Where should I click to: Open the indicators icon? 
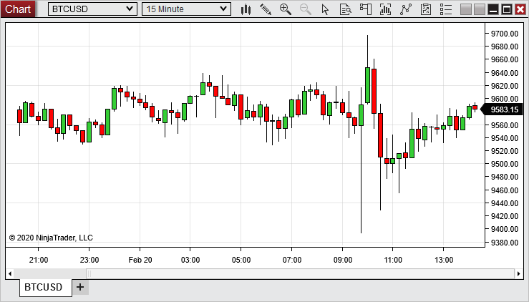(386, 9)
